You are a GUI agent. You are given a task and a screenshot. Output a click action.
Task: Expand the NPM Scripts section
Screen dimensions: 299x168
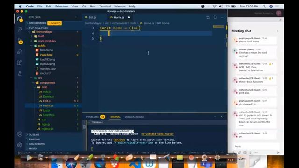click(x=37, y=144)
